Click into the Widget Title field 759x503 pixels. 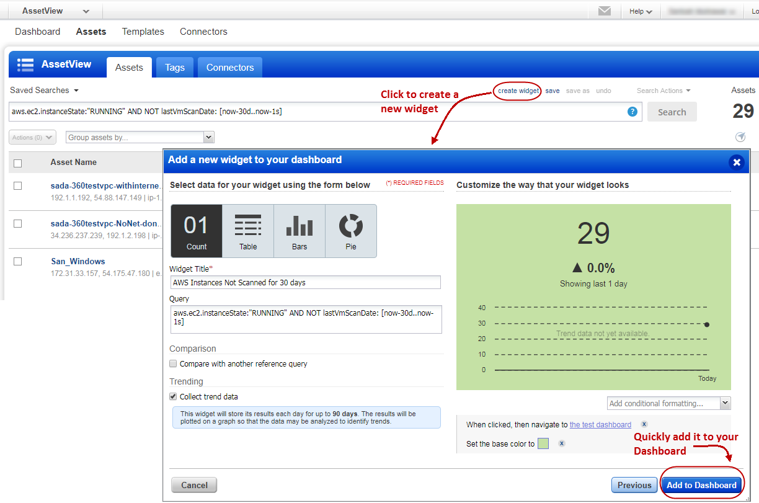(x=305, y=282)
